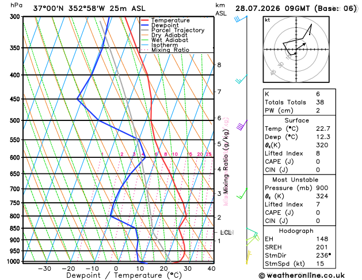This screenshot has width=362, height=280.
Task: Click the purple wind barb at 500 hPa
Action: click(x=242, y=125)
